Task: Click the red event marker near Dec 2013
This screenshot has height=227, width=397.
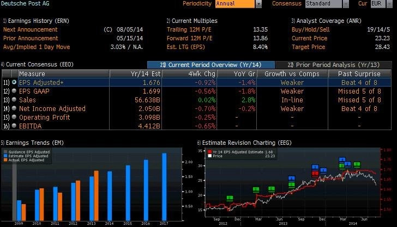Action: pos(315,174)
